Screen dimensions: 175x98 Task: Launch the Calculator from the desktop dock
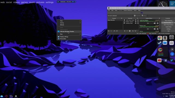(165, 38)
